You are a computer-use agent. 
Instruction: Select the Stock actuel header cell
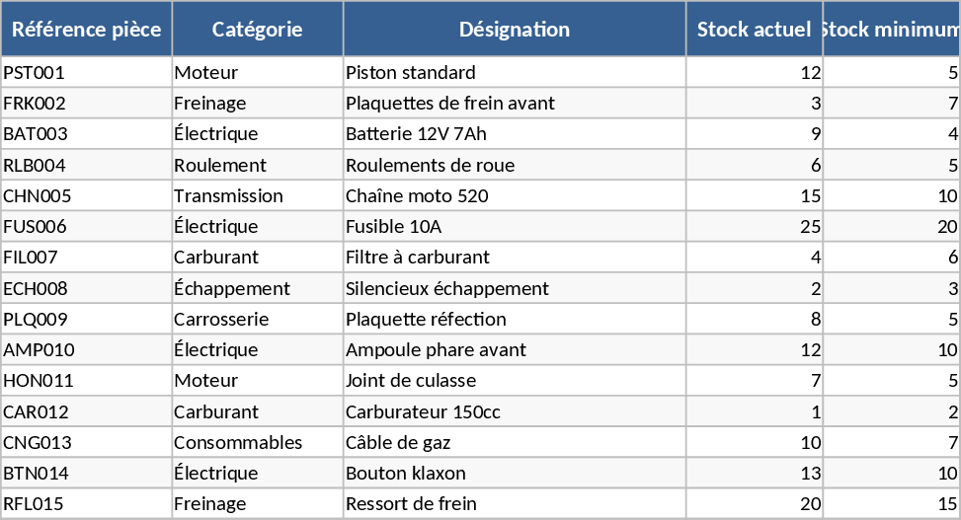(x=754, y=30)
